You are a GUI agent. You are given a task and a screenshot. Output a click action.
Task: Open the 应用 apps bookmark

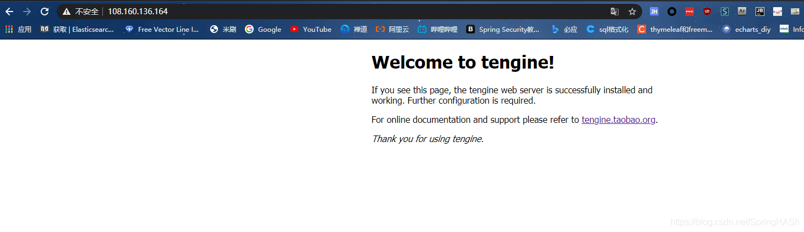[x=18, y=30]
